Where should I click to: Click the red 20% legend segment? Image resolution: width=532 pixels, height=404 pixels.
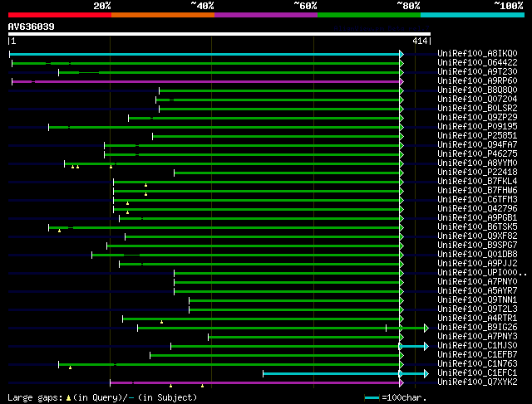tap(60, 15)
